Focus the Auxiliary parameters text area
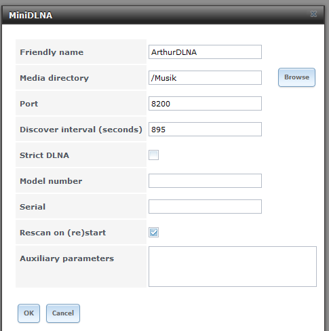The image size is (329, 331). pyautogui.click(x=233, y=267)
